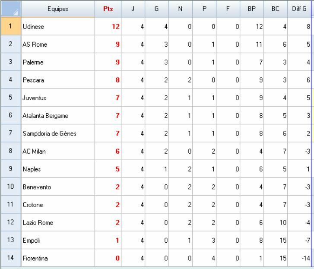Click the J column header
Image resolution: width=314 pixels, height=269 pixels.
pyautogui.click(x=133, y=9)
